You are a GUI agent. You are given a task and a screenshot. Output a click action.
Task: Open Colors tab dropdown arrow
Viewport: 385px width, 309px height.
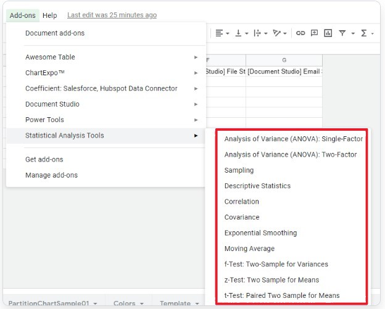tap(142, 304)
